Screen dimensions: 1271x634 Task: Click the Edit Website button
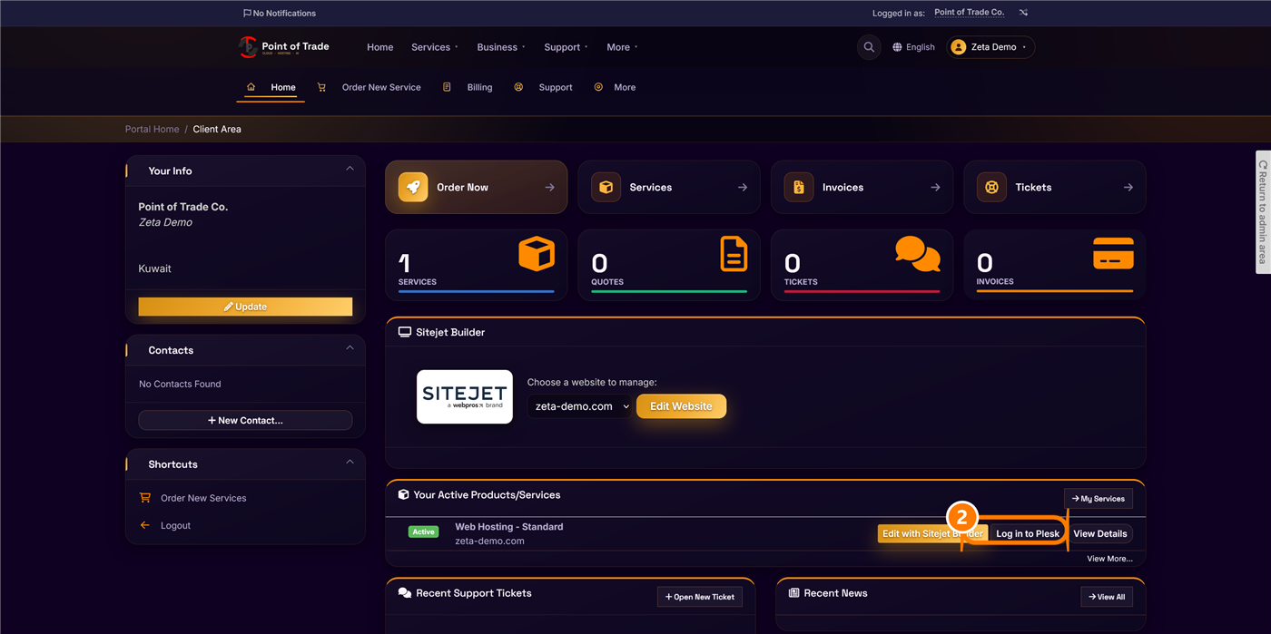[x=681, y=406]
